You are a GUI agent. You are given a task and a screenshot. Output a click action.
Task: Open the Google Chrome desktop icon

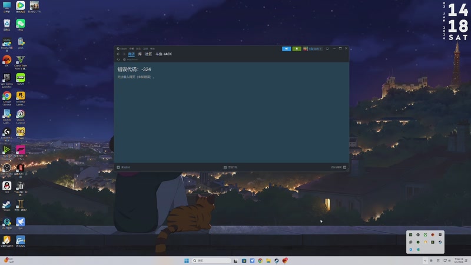7,98
